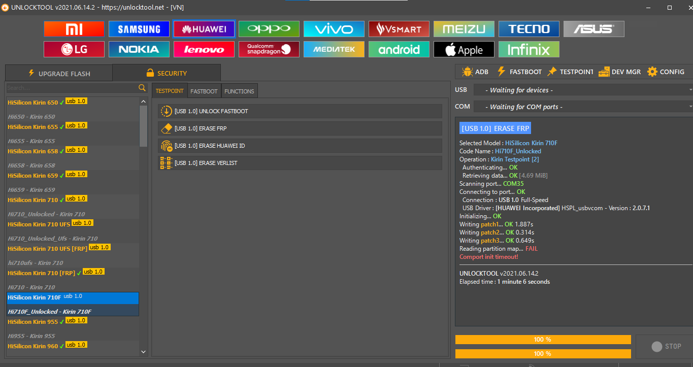Open the Meizu brand tile
693x367 pixels.
464,29
